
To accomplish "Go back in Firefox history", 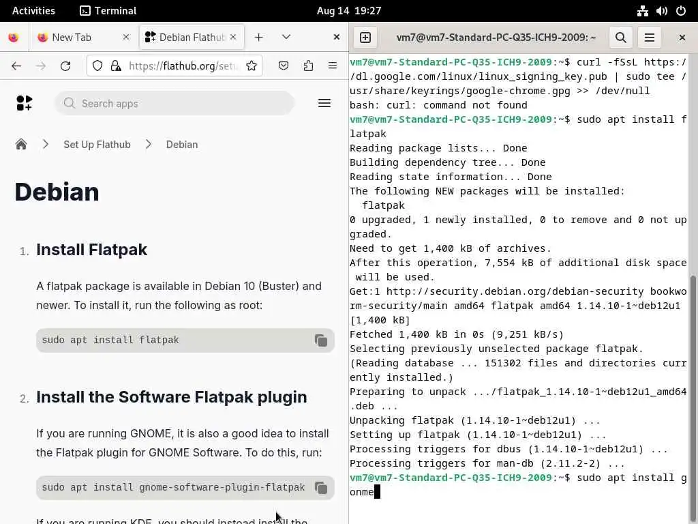I will pyautogui.click(x=16, y=66).
